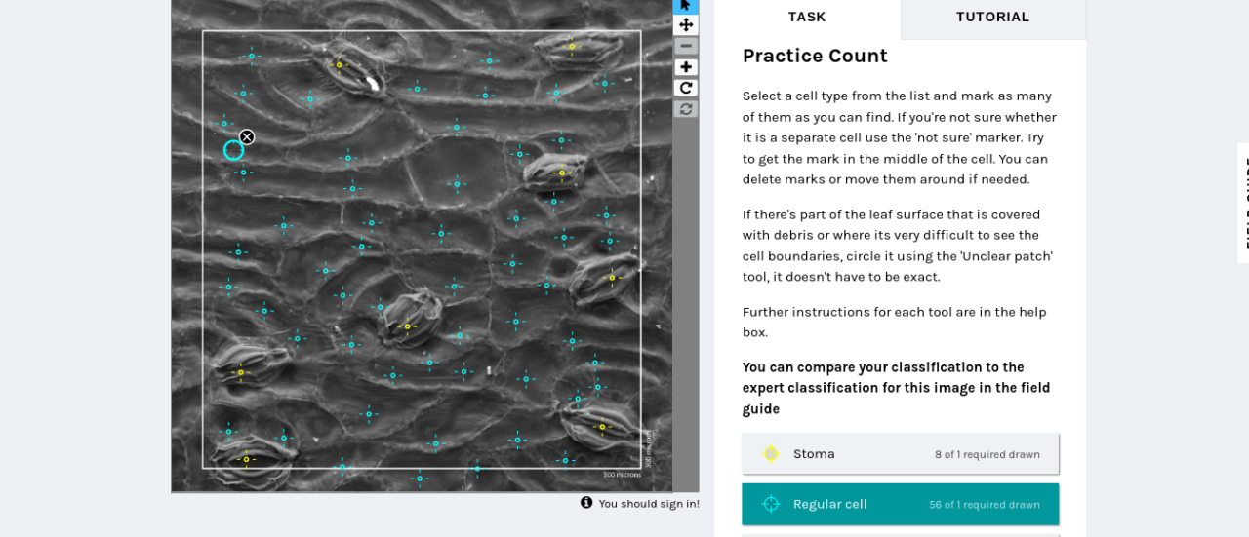The height and width of the screenshot is (537, 1249).
Task: Choose the Regular cell marking tool
Action: tap(900, 504)
